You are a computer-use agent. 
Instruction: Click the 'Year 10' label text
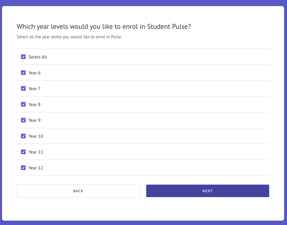[x=36, y=136]
